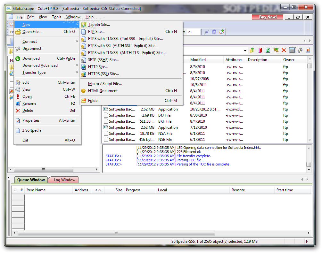Go up one folder in remote pane
The image size is (322, 253).
tap(252, 50)
